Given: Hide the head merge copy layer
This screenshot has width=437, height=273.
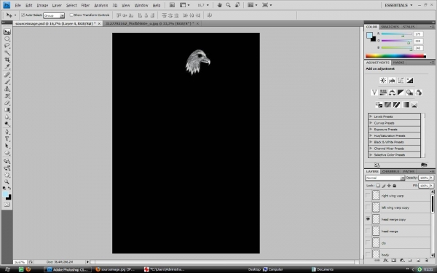Looking at the screenshot, I should [368, 219].
